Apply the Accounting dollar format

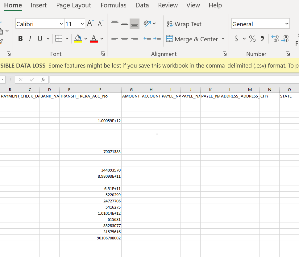236,39
